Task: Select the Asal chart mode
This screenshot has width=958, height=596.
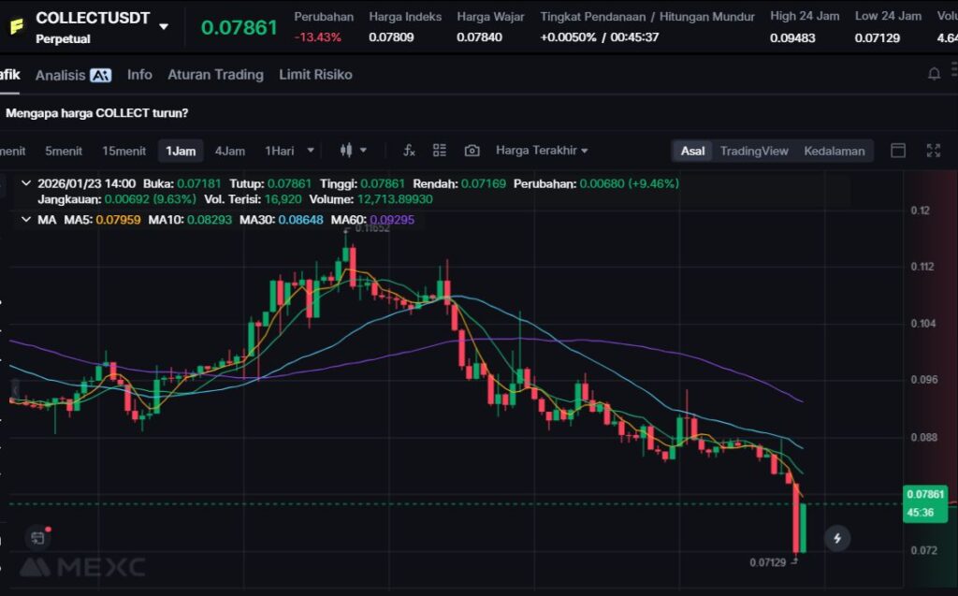Action: pyautogui.click(x=692, y=151)
